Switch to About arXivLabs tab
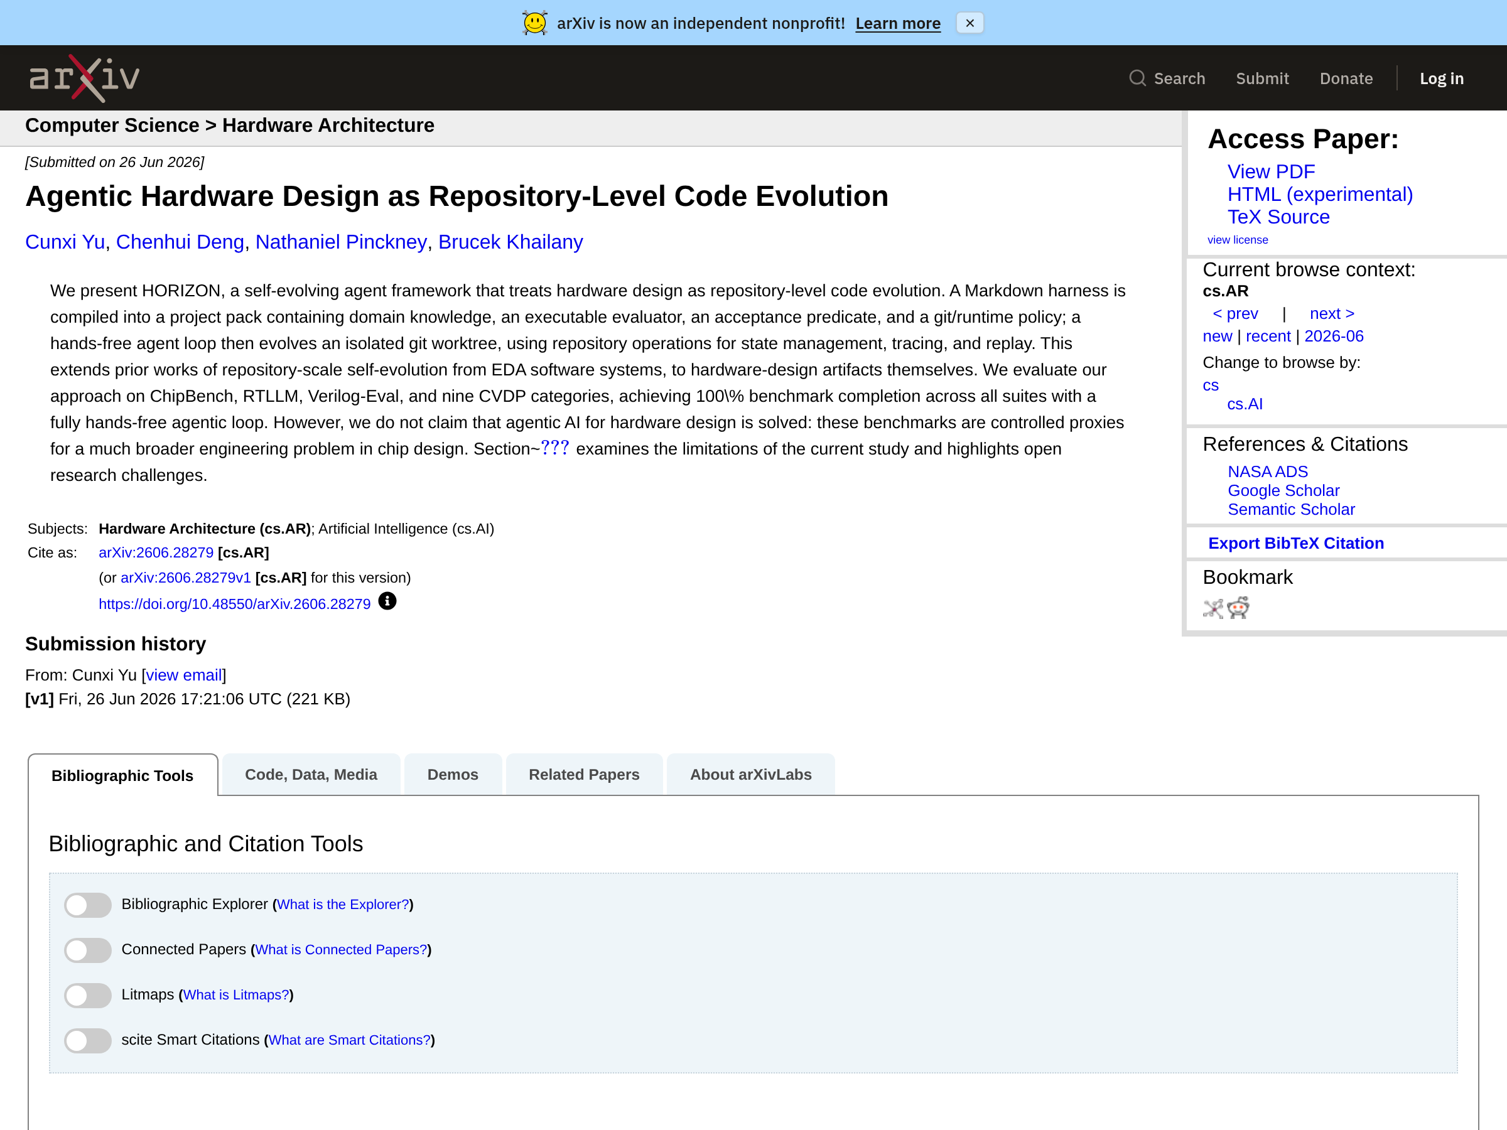This screenshot has width=1507, height=1130. tap(751, 775)
